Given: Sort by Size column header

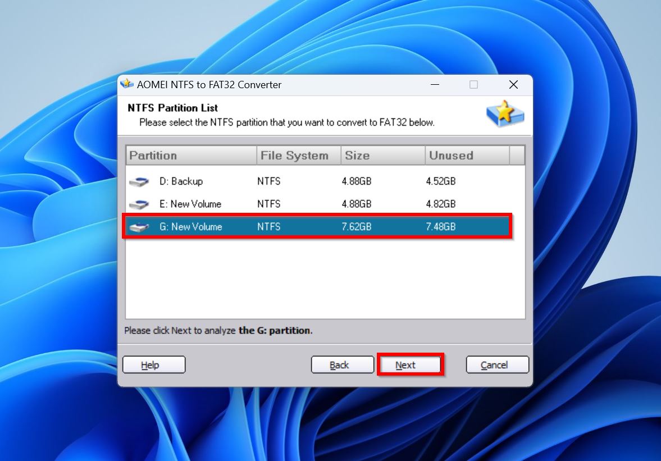Looking at the screenshot, I should (x=383, y=156).
